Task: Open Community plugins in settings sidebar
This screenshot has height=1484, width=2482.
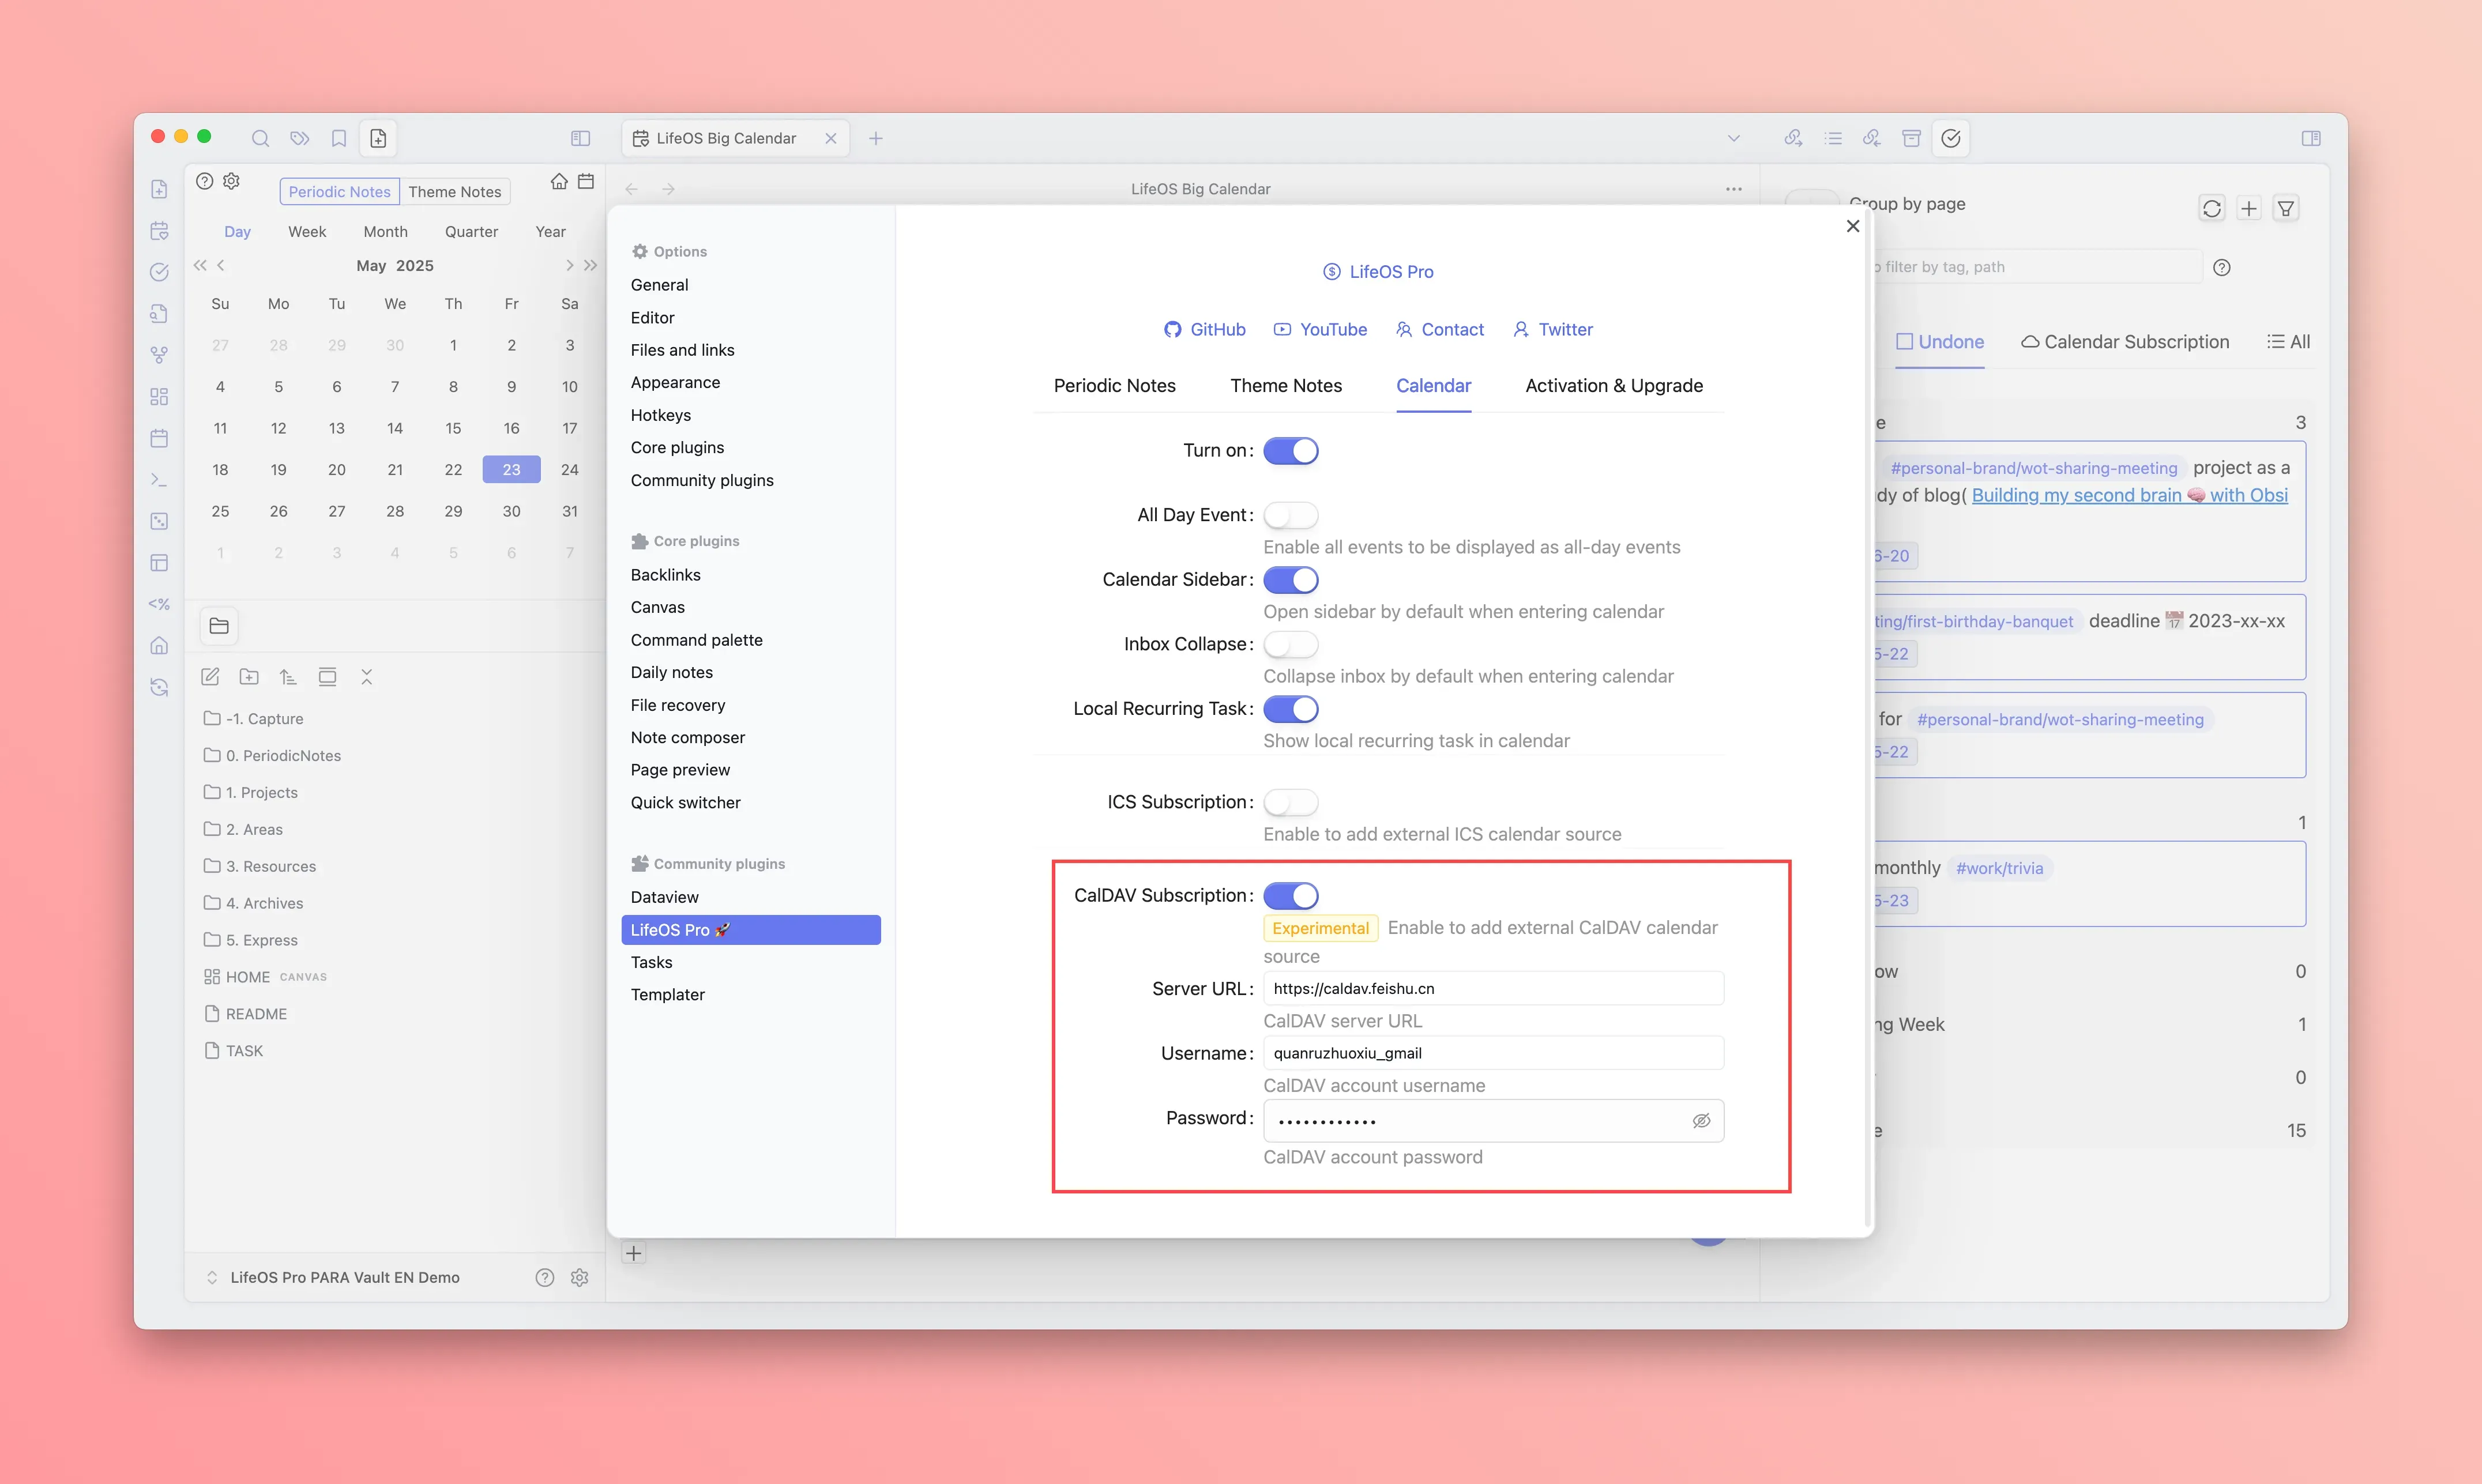Action: coord(701,480)
